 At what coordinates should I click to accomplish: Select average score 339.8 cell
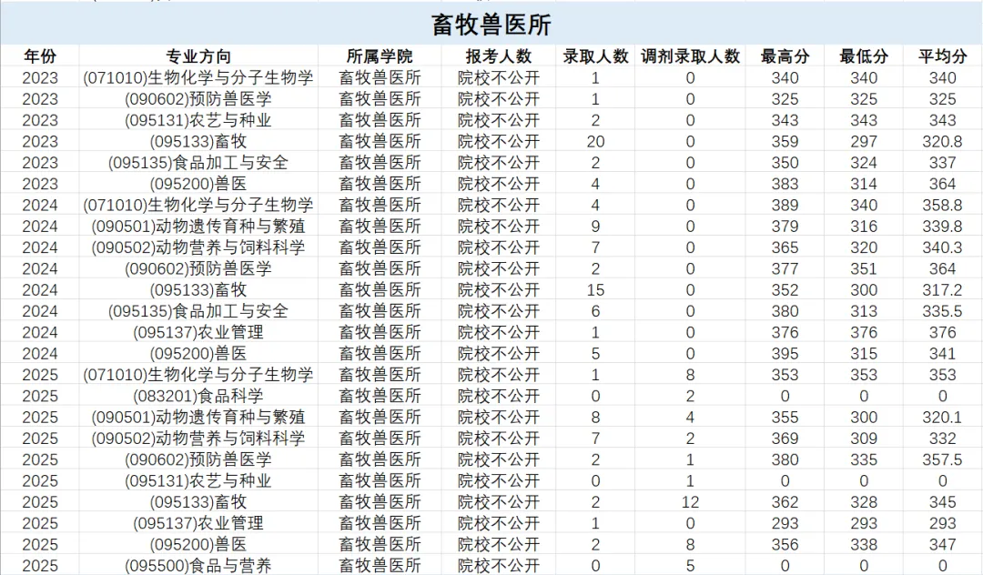pos(942,227)
